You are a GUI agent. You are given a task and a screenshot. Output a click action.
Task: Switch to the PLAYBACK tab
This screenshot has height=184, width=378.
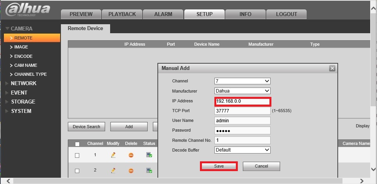pyautogui.click(x=122, y=14)
